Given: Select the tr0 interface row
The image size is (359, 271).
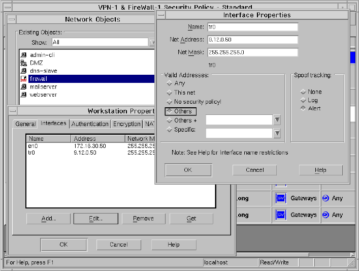Looking at the screenshot, I should [91, 153].
